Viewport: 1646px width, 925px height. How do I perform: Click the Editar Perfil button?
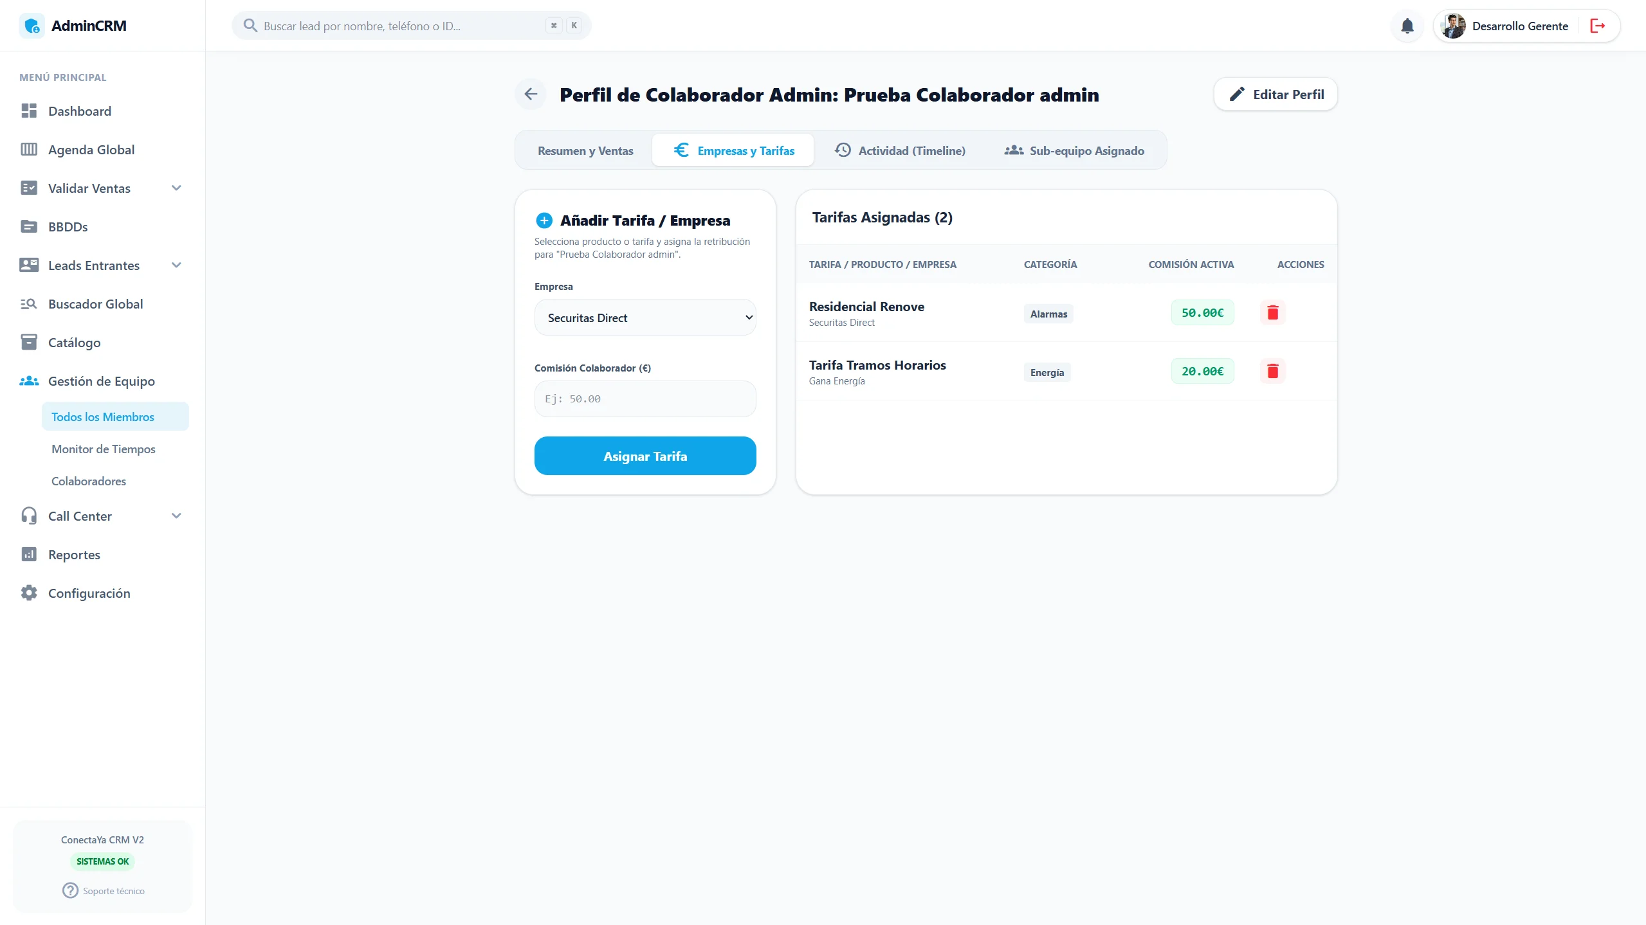pos(1276,94)
